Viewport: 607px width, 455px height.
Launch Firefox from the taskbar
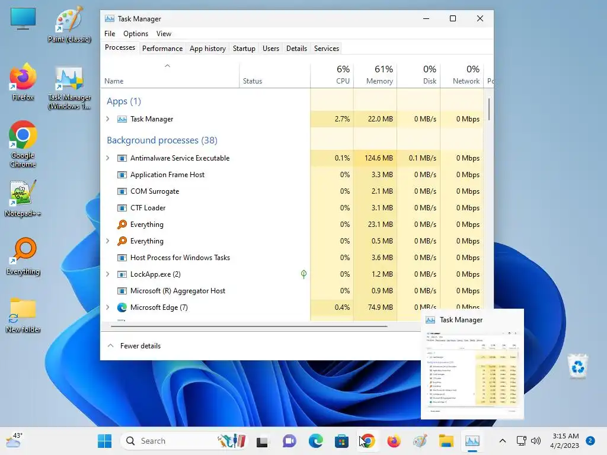point(394,441)
